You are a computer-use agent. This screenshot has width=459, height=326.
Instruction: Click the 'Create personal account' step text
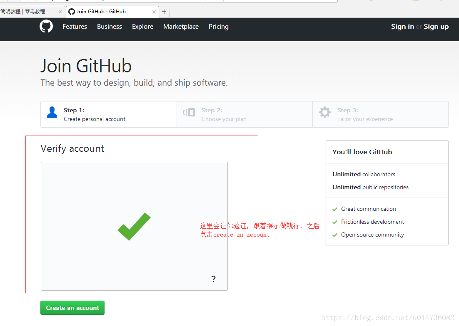[x=95, y=119]
